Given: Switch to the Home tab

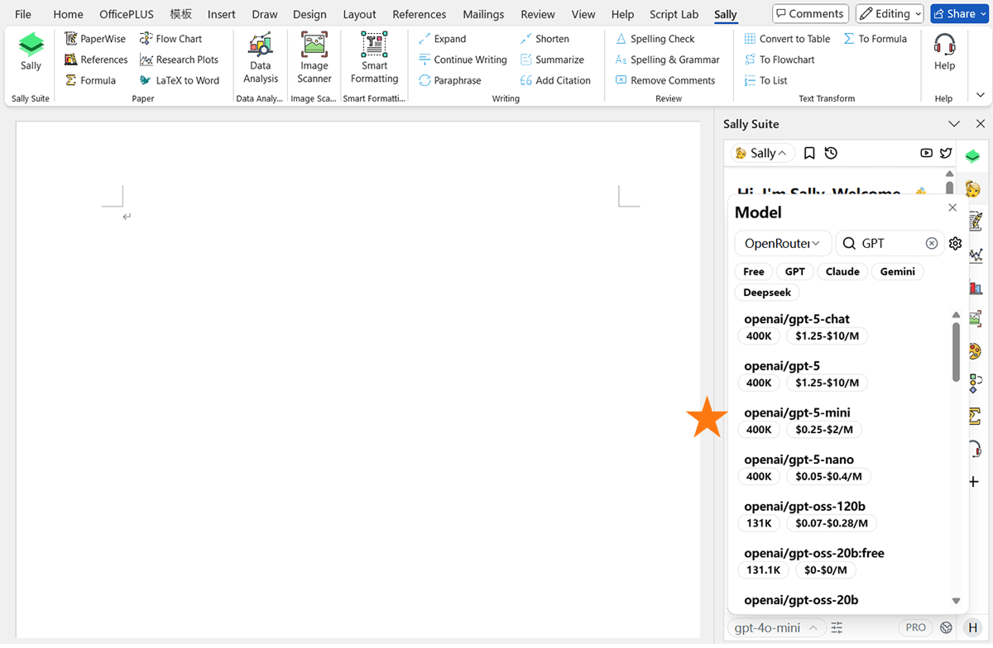Looking at the screenshot, I should coord(68,14).
